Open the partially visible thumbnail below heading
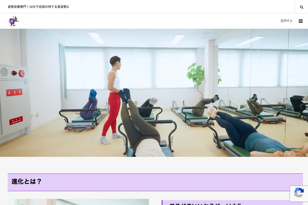 point(78,202)
